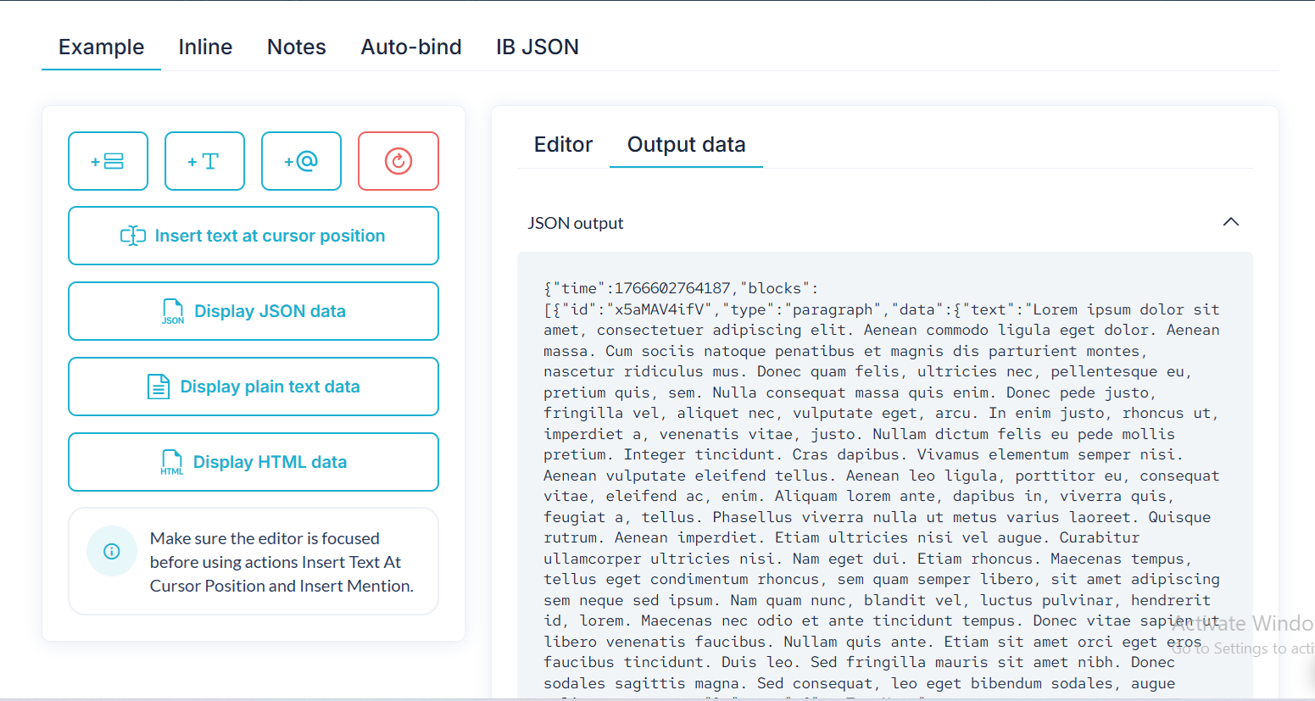The image size is (1315, 701).
Task: Go to the Notes tab
Action: 296,47
